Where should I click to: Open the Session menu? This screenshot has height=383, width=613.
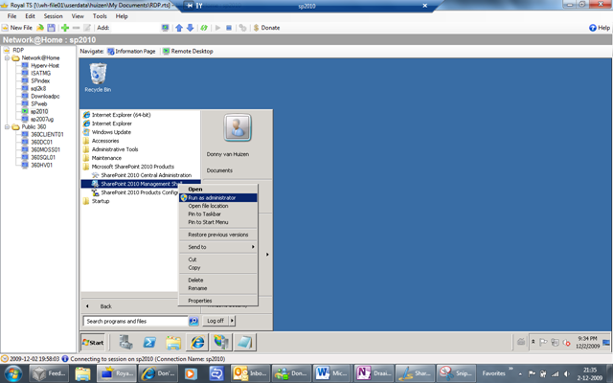(54, 16)
